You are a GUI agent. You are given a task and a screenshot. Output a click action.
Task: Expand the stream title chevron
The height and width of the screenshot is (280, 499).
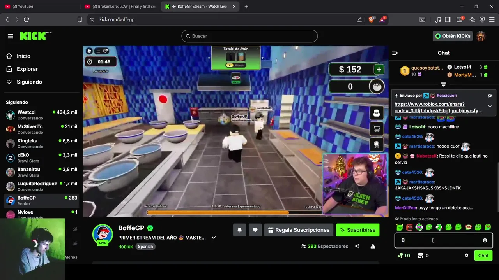coord(214,238)
